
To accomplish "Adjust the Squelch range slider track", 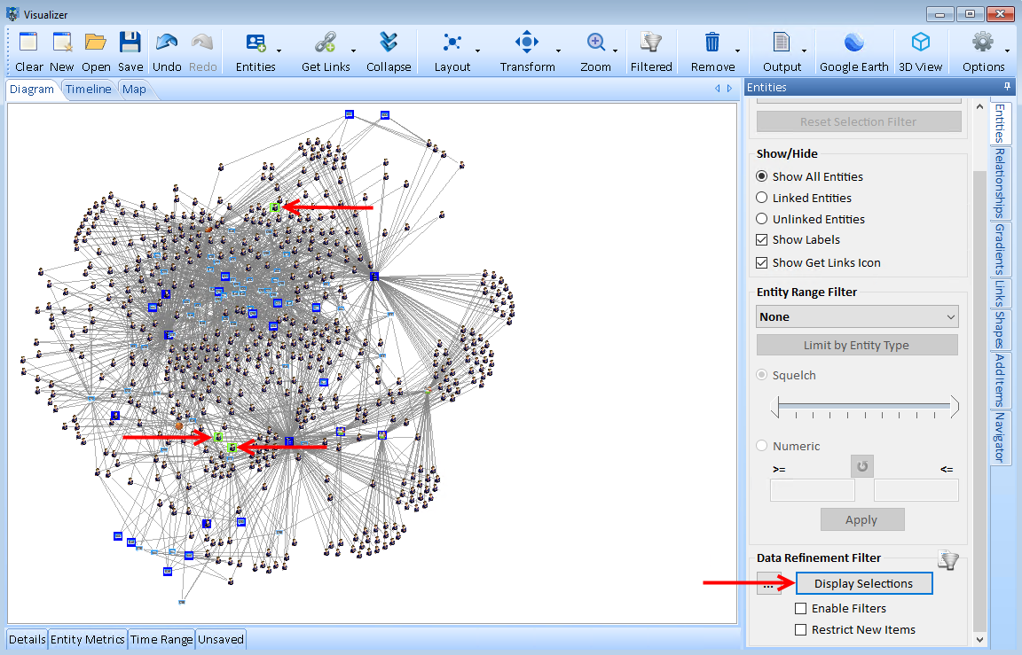I will point(864,406).
